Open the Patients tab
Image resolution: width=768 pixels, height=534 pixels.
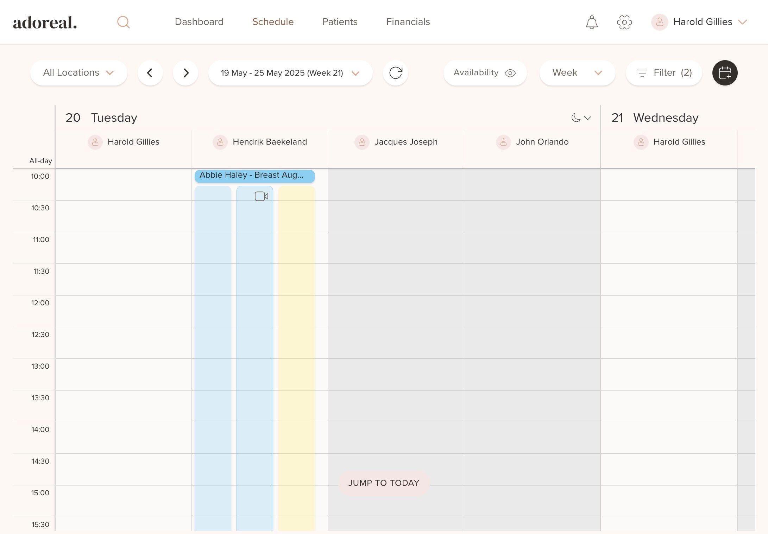340,22
